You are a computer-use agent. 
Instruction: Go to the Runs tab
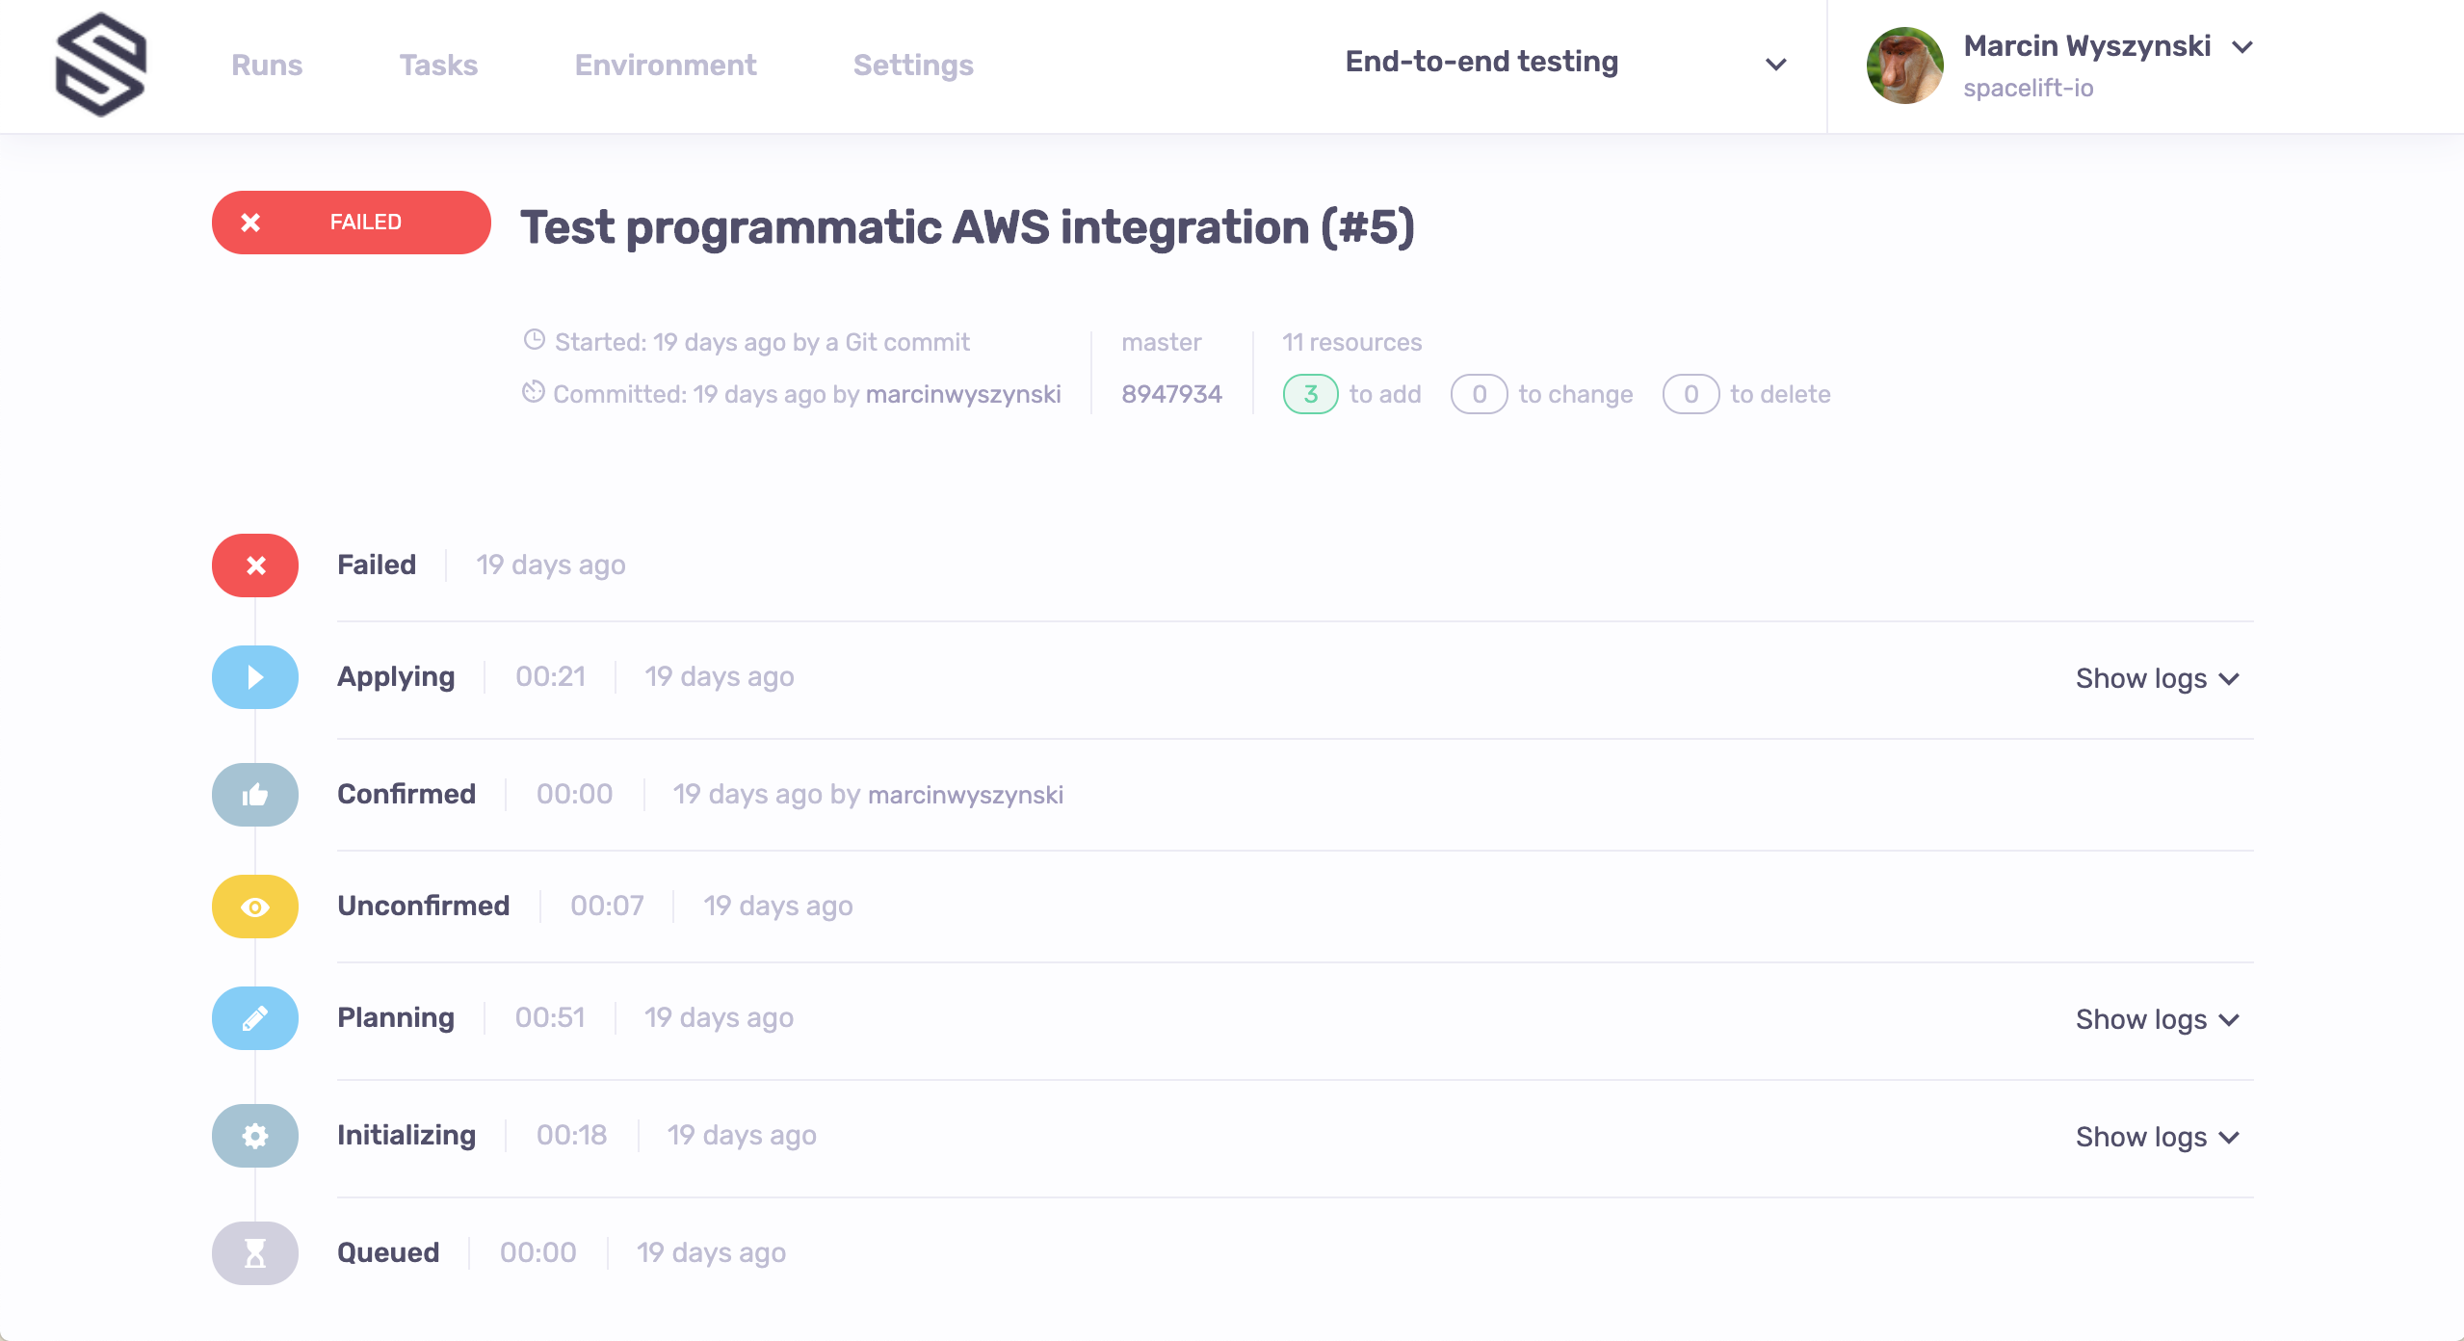pyautogui.click(x=267, y=65)
